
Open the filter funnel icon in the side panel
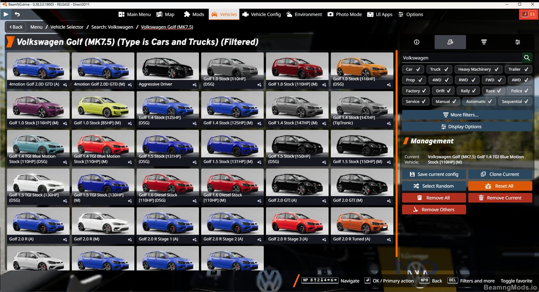[x=484, y=42]
